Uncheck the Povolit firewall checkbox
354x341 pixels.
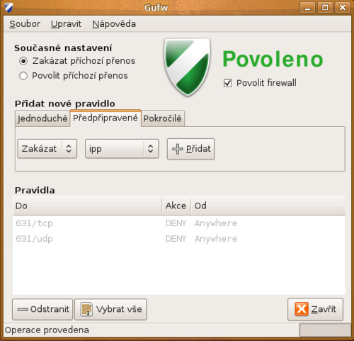click(x=228, y=83)
